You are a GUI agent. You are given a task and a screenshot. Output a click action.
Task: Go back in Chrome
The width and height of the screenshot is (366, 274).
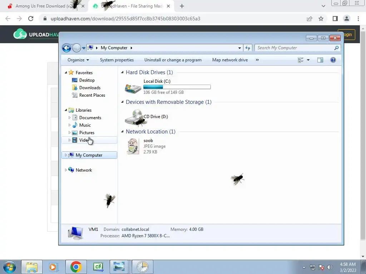8,19
